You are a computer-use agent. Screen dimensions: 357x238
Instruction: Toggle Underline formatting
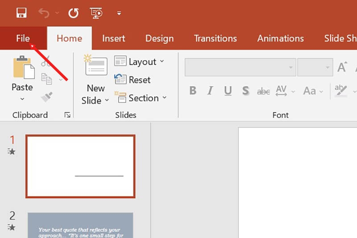point(228,91)
